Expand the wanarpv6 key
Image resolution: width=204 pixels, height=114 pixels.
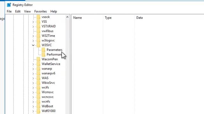pyautogui.click(x=33, y=73)
